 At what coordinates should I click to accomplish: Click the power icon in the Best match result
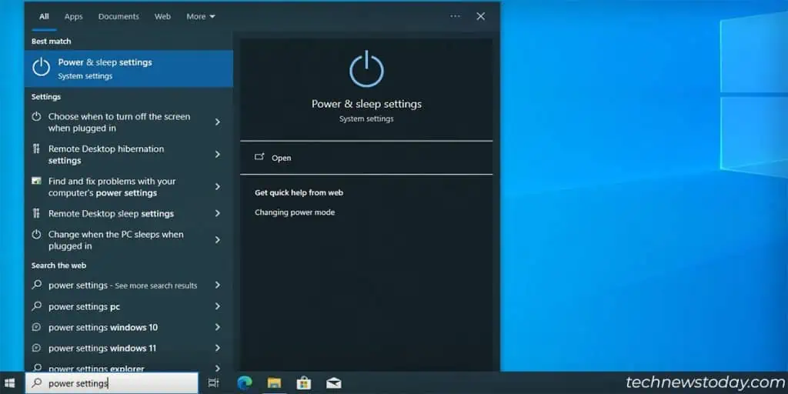tap(42, 68)
